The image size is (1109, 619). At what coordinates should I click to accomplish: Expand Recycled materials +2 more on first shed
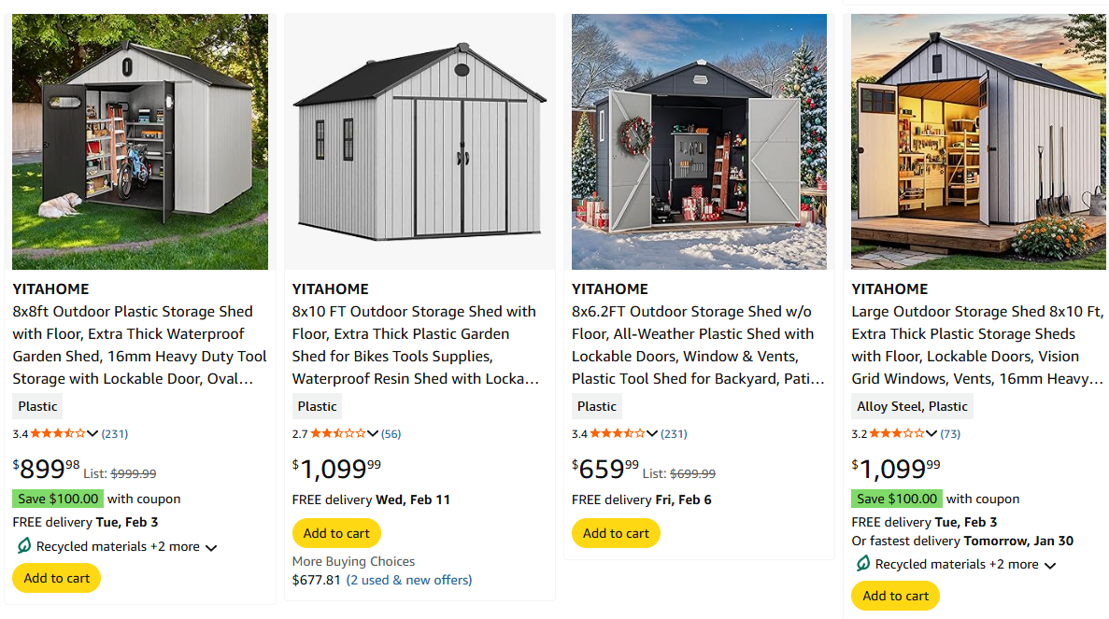(x=211, y=547)
